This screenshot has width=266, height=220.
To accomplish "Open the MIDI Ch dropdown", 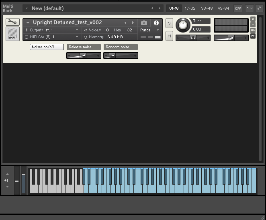I will click(x=52, y=37).
